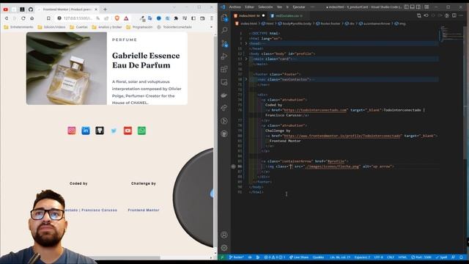Bookmark this page in browser toolbar
Screen dimensions: 469x264
pyautogui.click(x=48, y=18)
